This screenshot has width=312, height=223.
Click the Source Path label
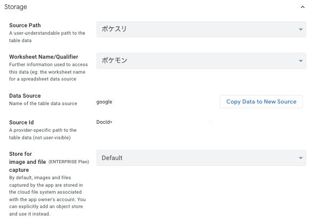[25, 25]
